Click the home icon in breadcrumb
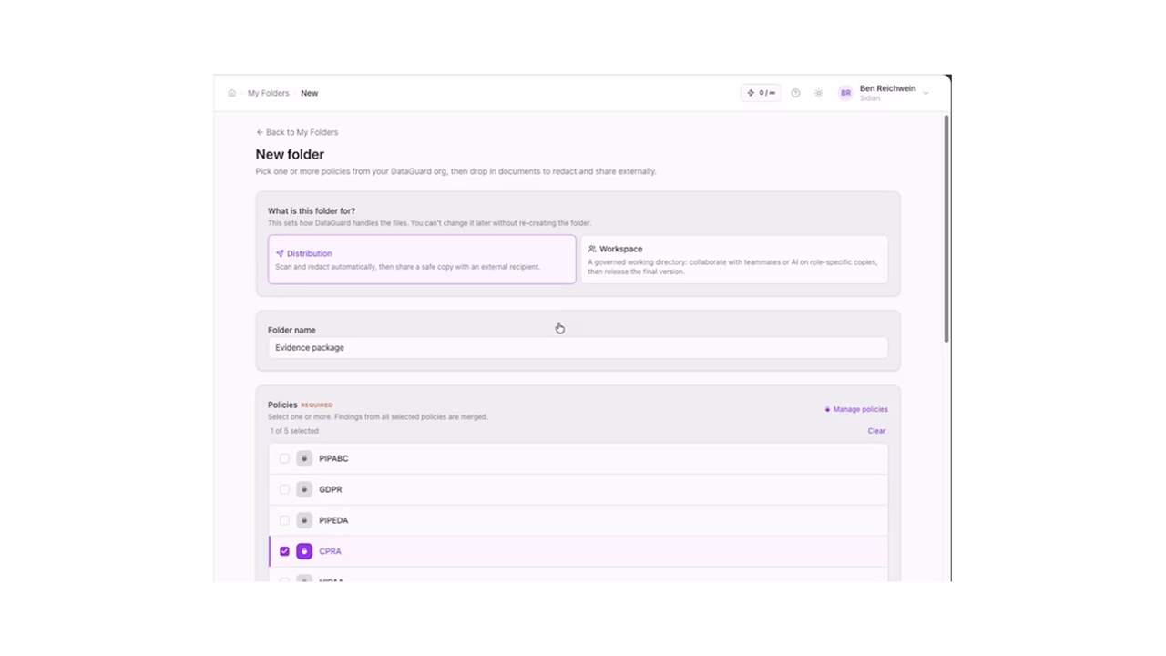The image size is (1166, 656). click(x=232, y=93)
